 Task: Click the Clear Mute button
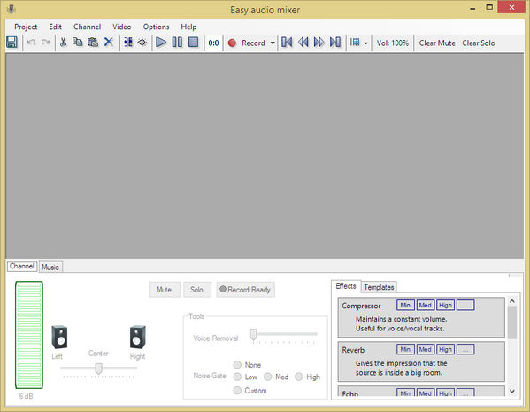coord(437,43)
